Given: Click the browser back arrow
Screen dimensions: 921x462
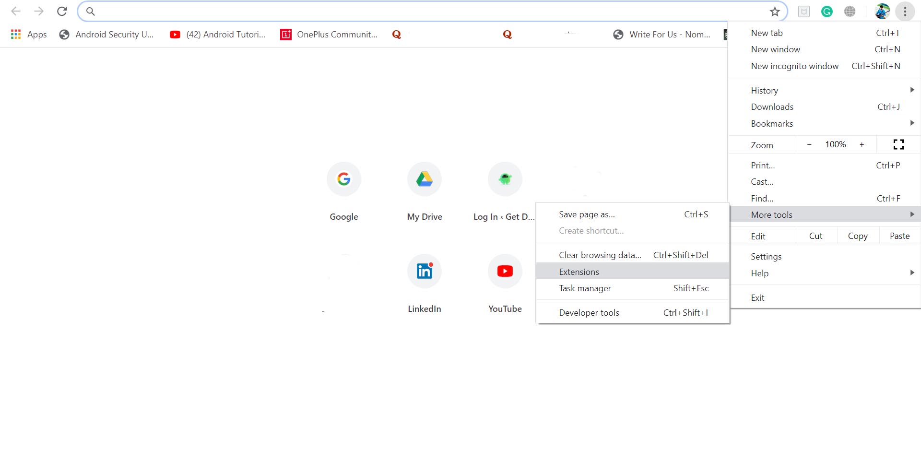Looking at the screenshot, I should point(16,11).
